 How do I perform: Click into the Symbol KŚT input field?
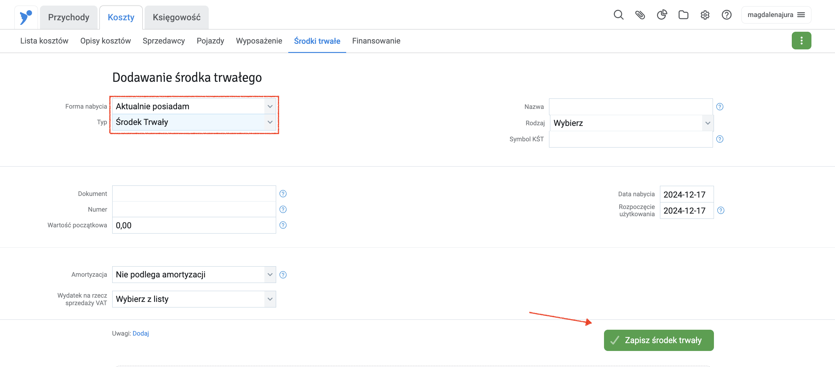(x=631, y=139)
